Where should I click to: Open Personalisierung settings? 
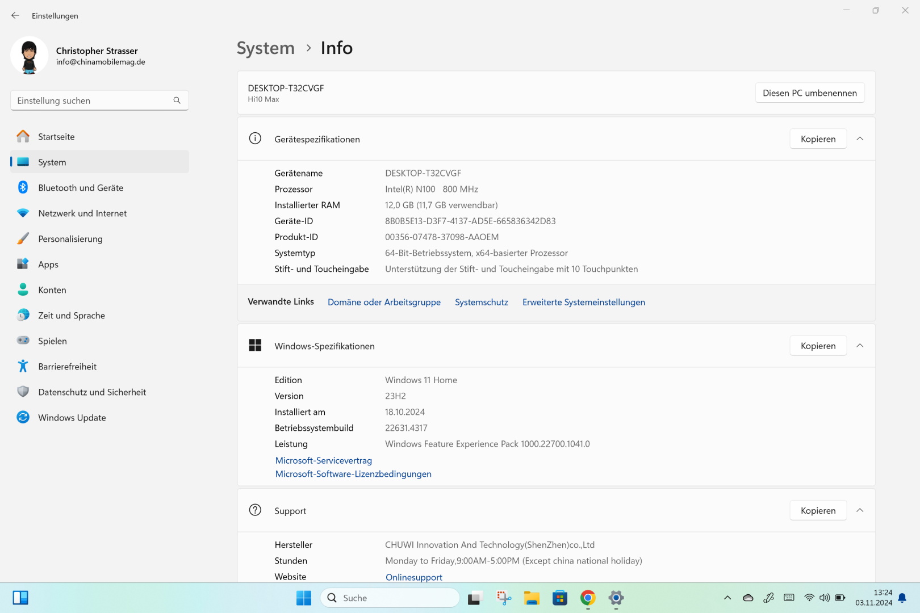click(x=99, y=239)
